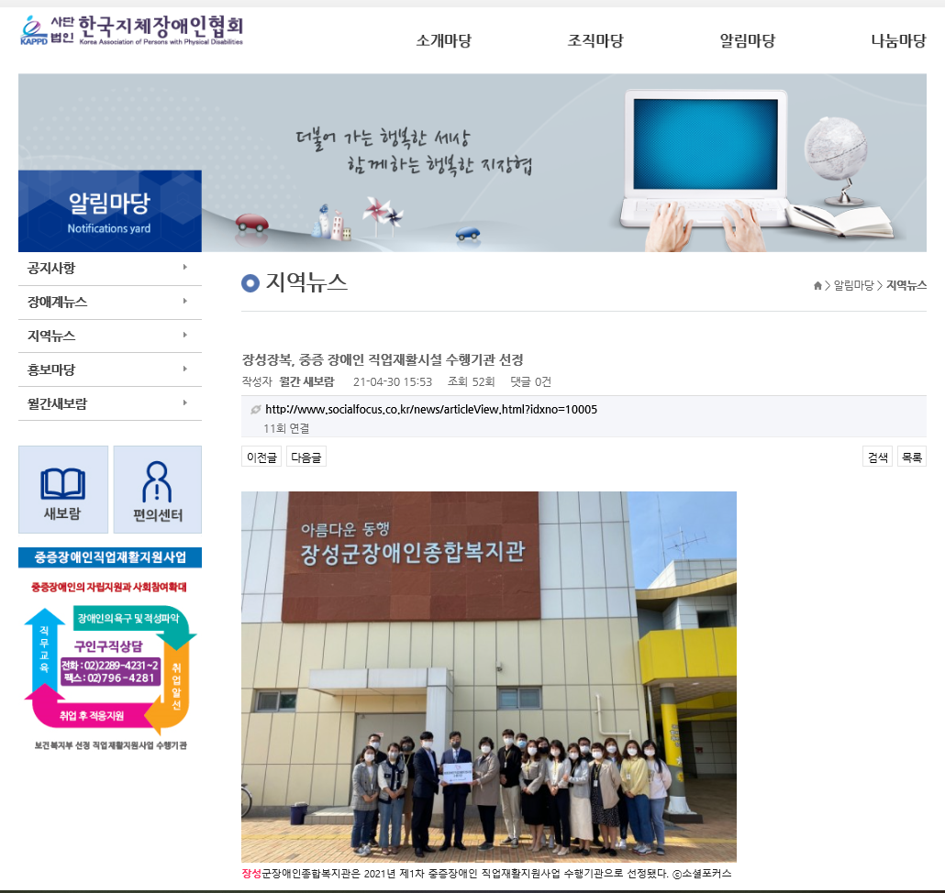Click the 장성군장애인종합복지관 group photo
Viewport: 945px width, 893px height.
click(489, 677)
